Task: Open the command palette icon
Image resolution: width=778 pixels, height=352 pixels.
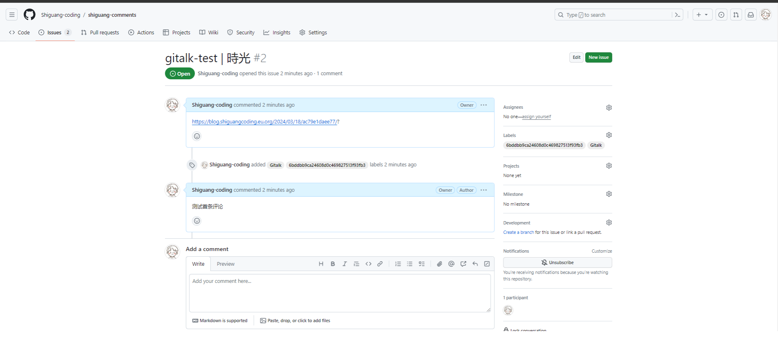Action: coord(677,15)
